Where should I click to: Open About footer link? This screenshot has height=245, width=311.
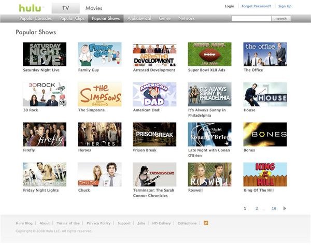(x=45, y=223)
